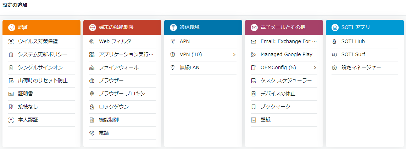Expand the VPN (10) chevron arrow
Image resolution: width=406 pixels, height=149 pixels.
point(234,55)
